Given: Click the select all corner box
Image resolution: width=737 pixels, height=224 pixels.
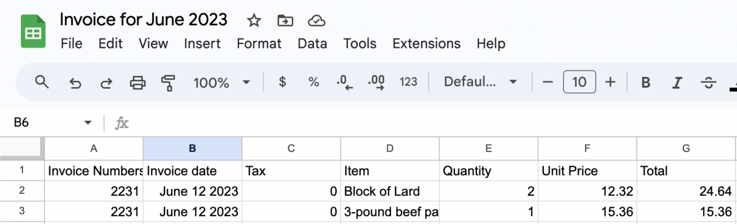Looking at the screenshot, I should (x=23, y=148).
